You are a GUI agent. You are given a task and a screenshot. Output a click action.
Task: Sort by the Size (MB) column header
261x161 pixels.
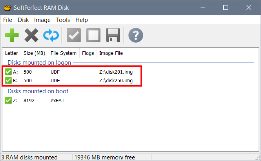pyautogui.click(x=35, y=53)
